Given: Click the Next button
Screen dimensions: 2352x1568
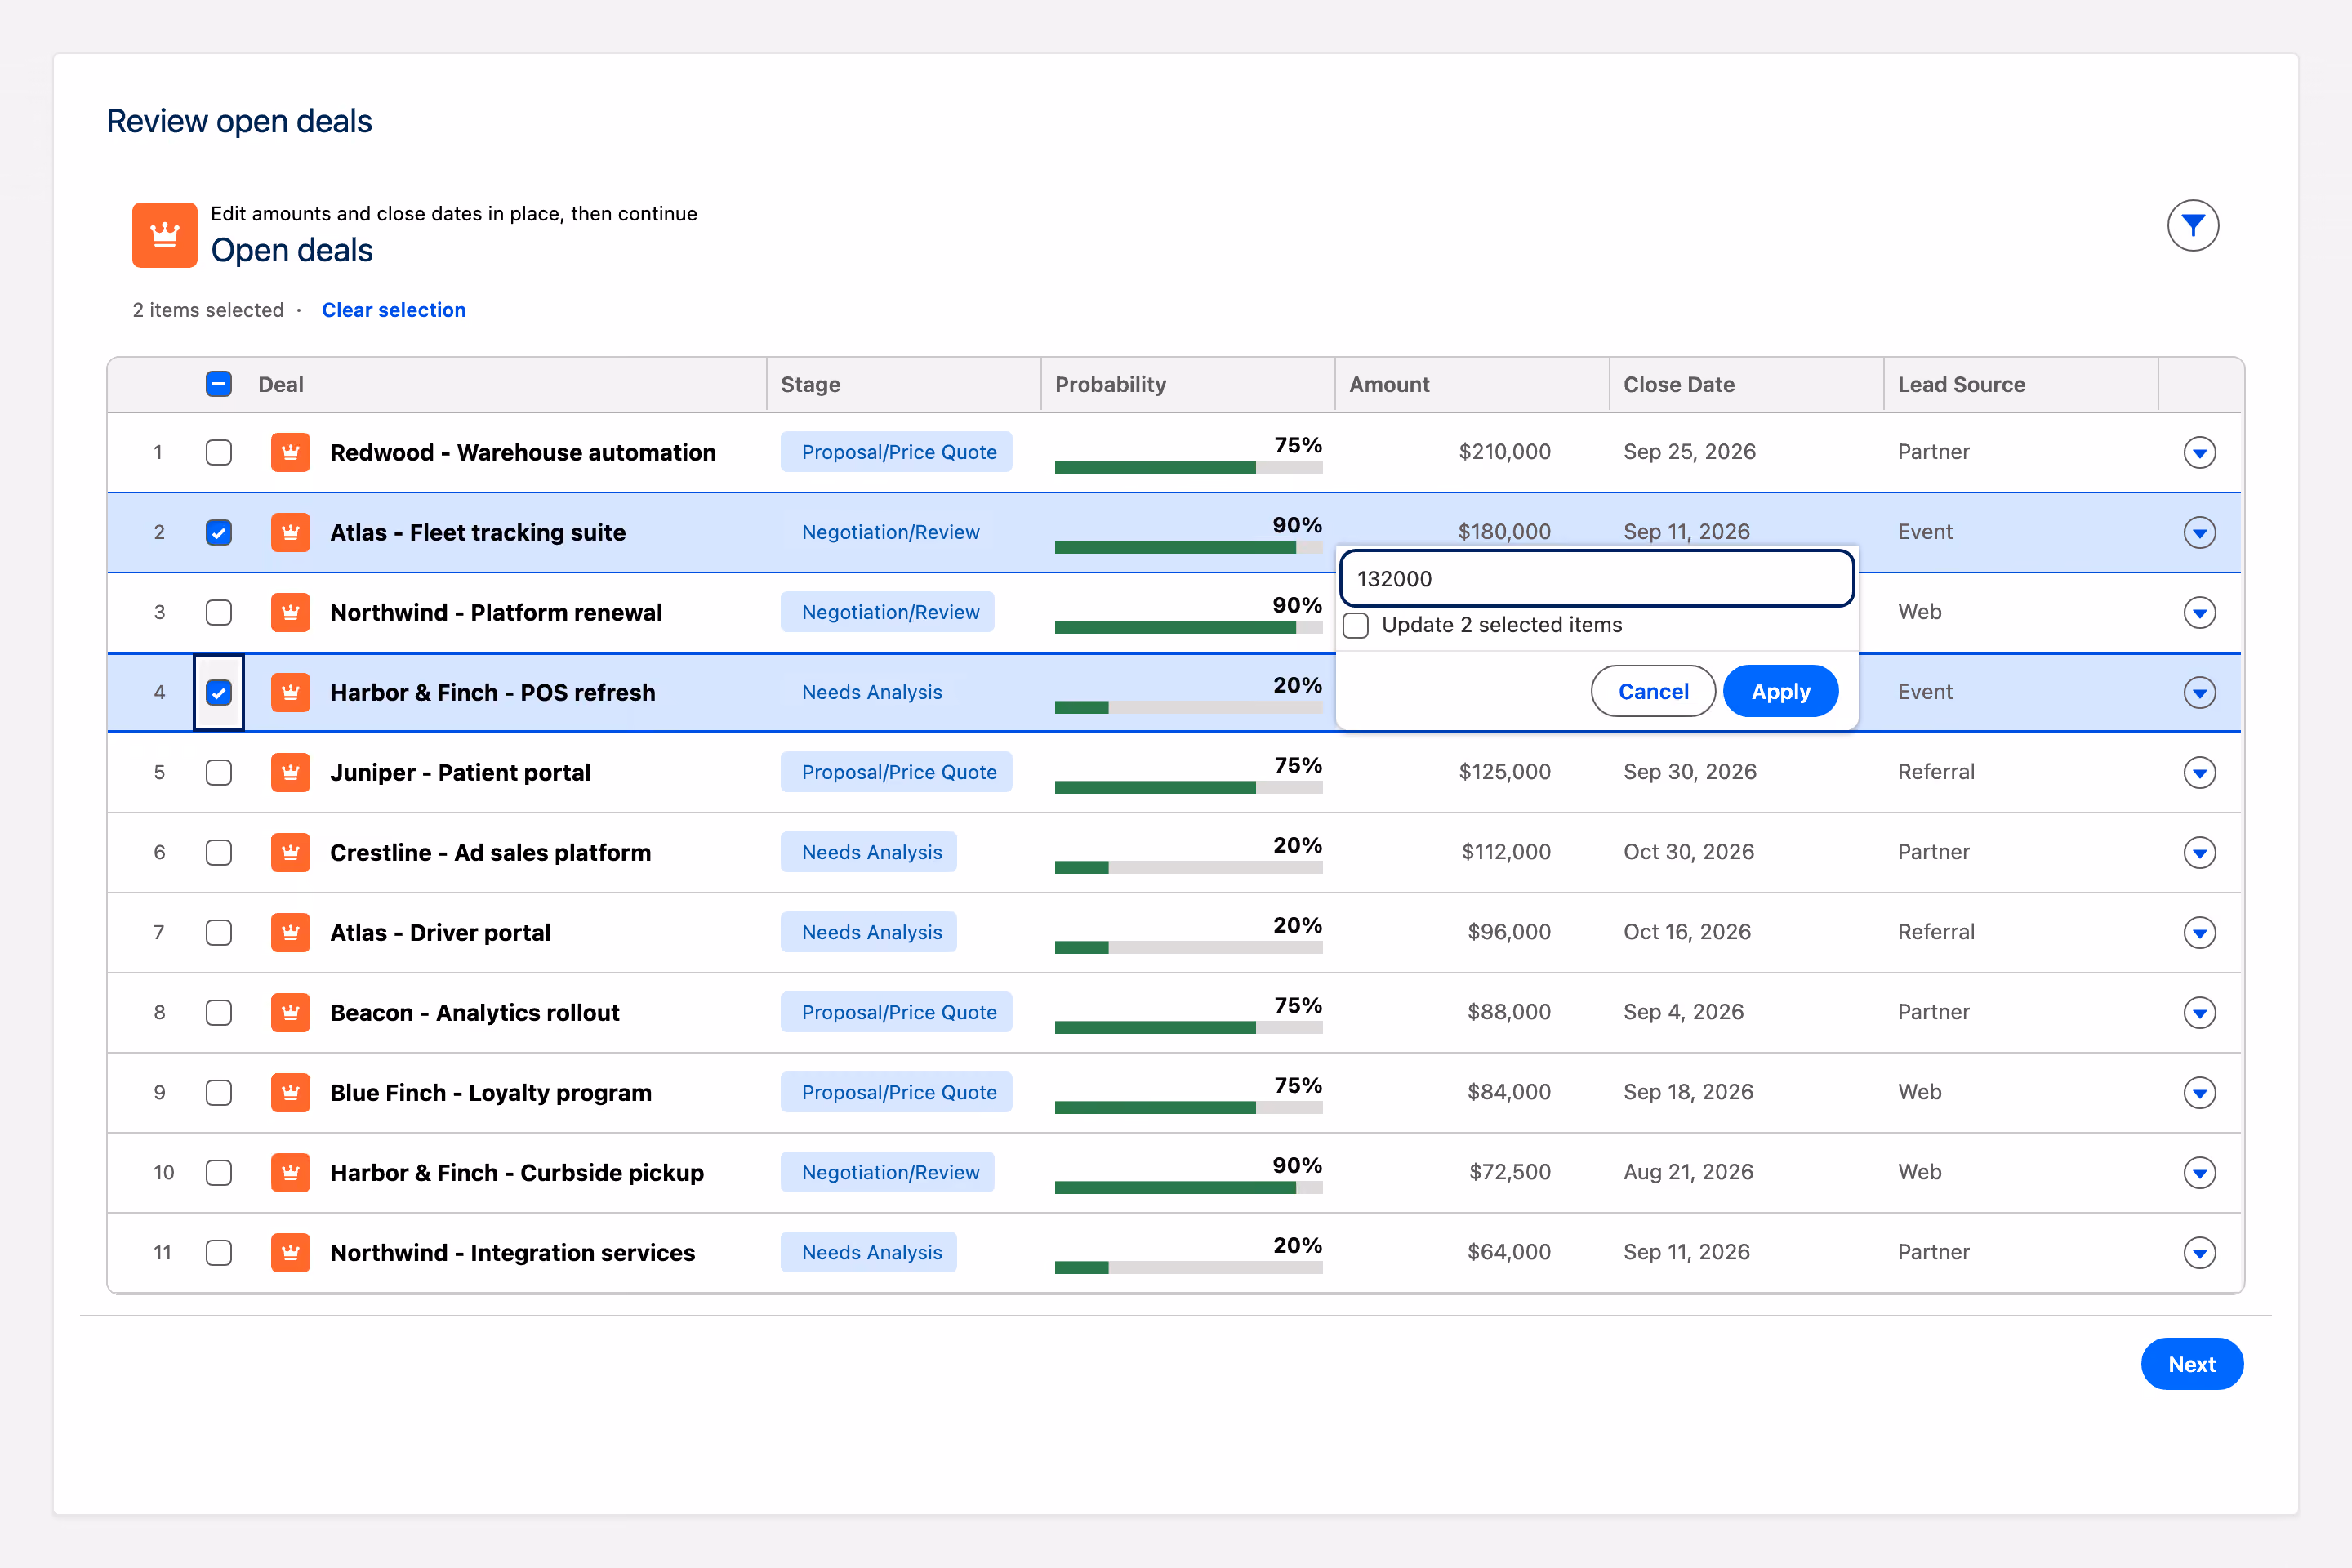Looking at the screenshot, I should 2191,1364.
